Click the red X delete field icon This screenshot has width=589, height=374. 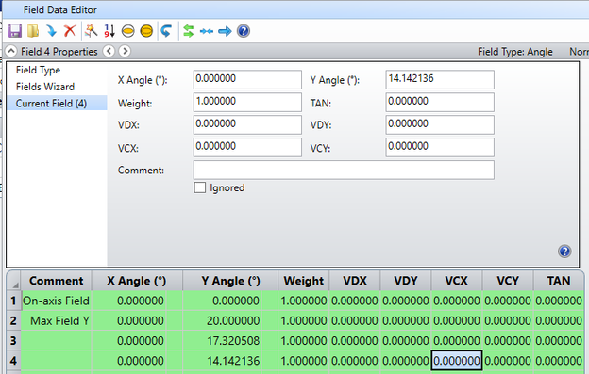pyautogui.click(x=70, y=31)
